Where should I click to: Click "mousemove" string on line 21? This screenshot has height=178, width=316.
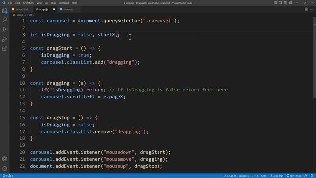[118, 159]
